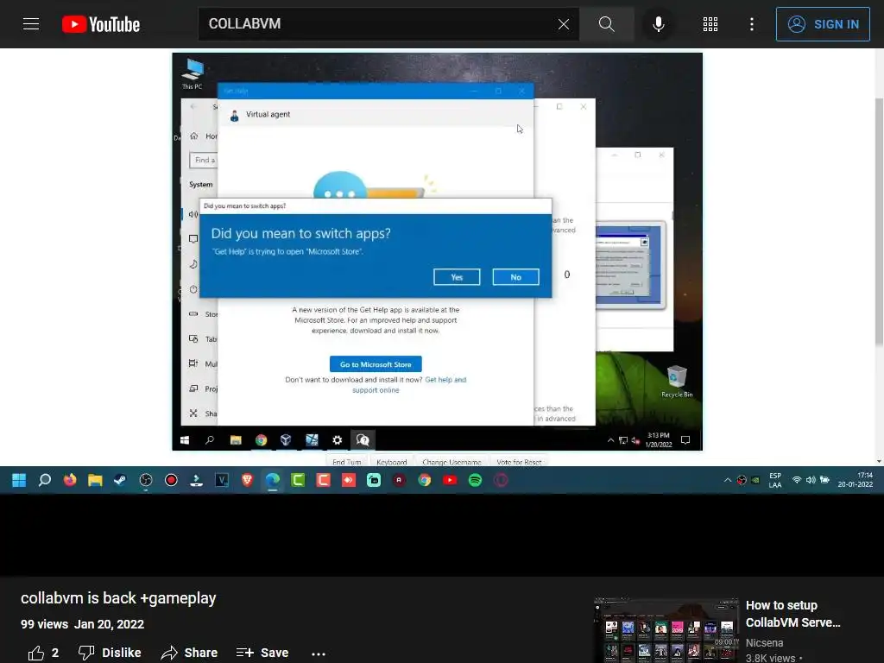Expand the Windows 11 hidden tray icons chevron
This screenshot has height=663, width=884.
click(x=728, y=480)
